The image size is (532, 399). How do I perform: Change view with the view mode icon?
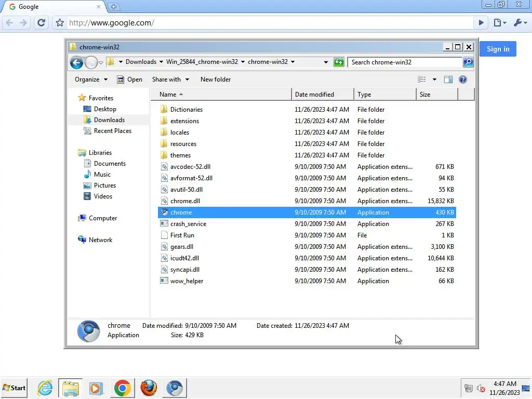[x=422, y=79]
